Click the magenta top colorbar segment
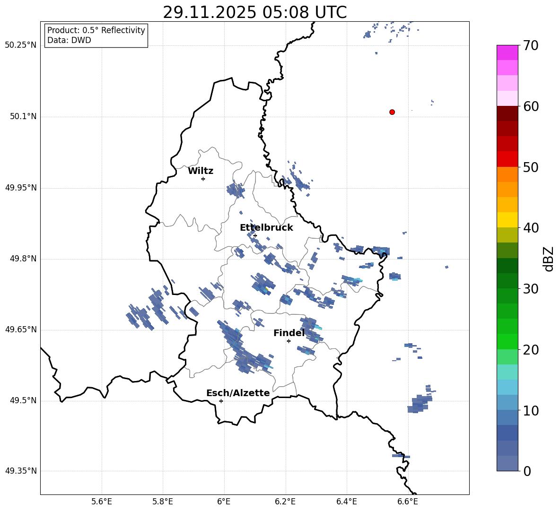 click(507, 52)
